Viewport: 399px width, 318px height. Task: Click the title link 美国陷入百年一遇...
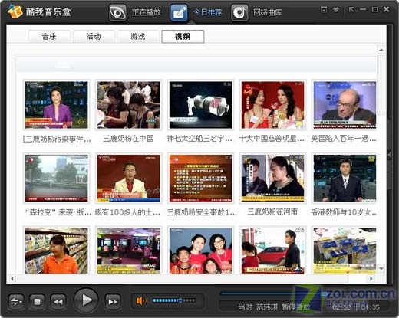click(x=344, y=139)
